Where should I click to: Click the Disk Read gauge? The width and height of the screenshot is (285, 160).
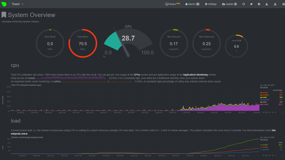(x=50, y=43)
